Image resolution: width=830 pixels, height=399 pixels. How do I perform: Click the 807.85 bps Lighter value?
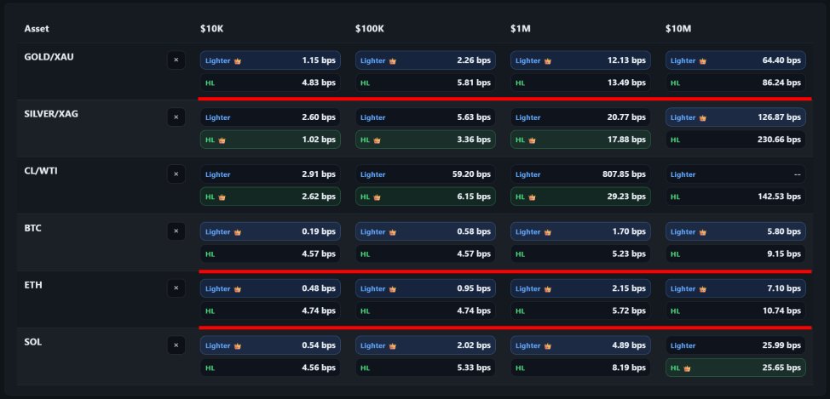coord(624,174)
